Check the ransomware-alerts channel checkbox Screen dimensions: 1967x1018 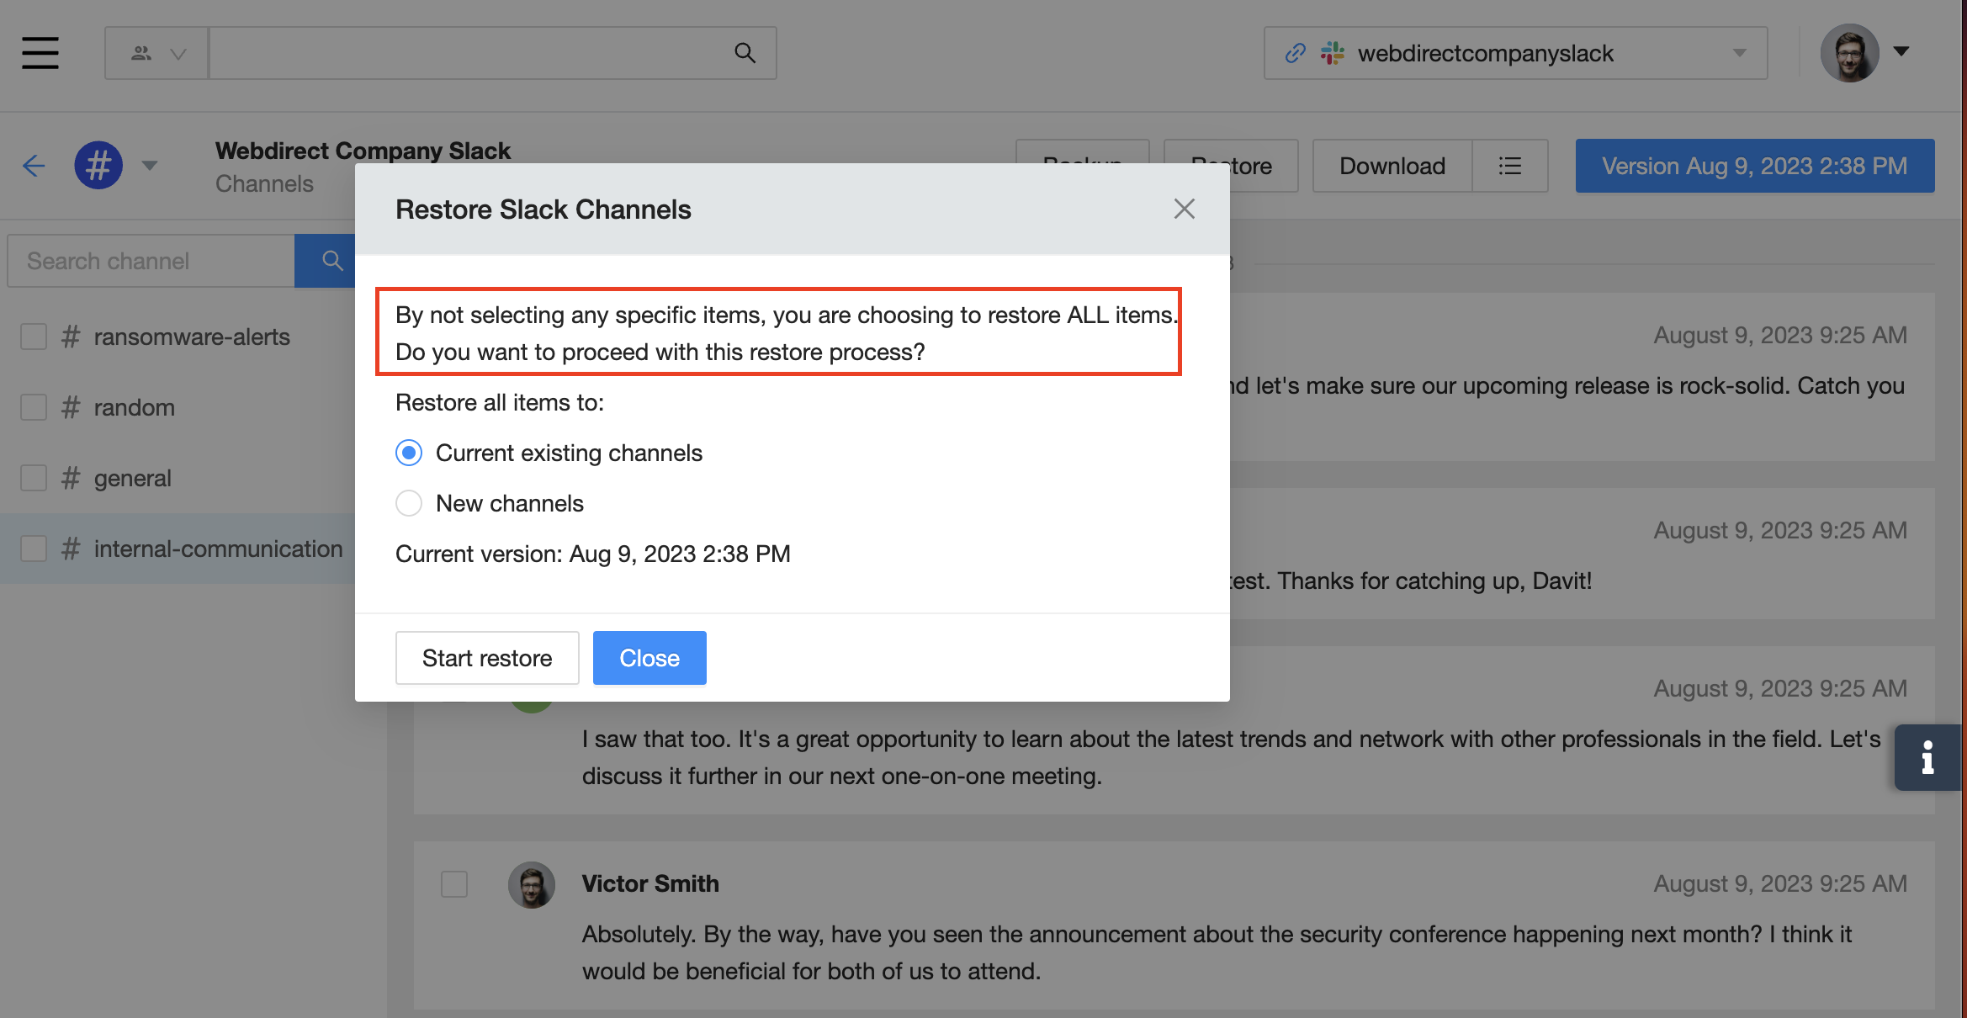34,337
